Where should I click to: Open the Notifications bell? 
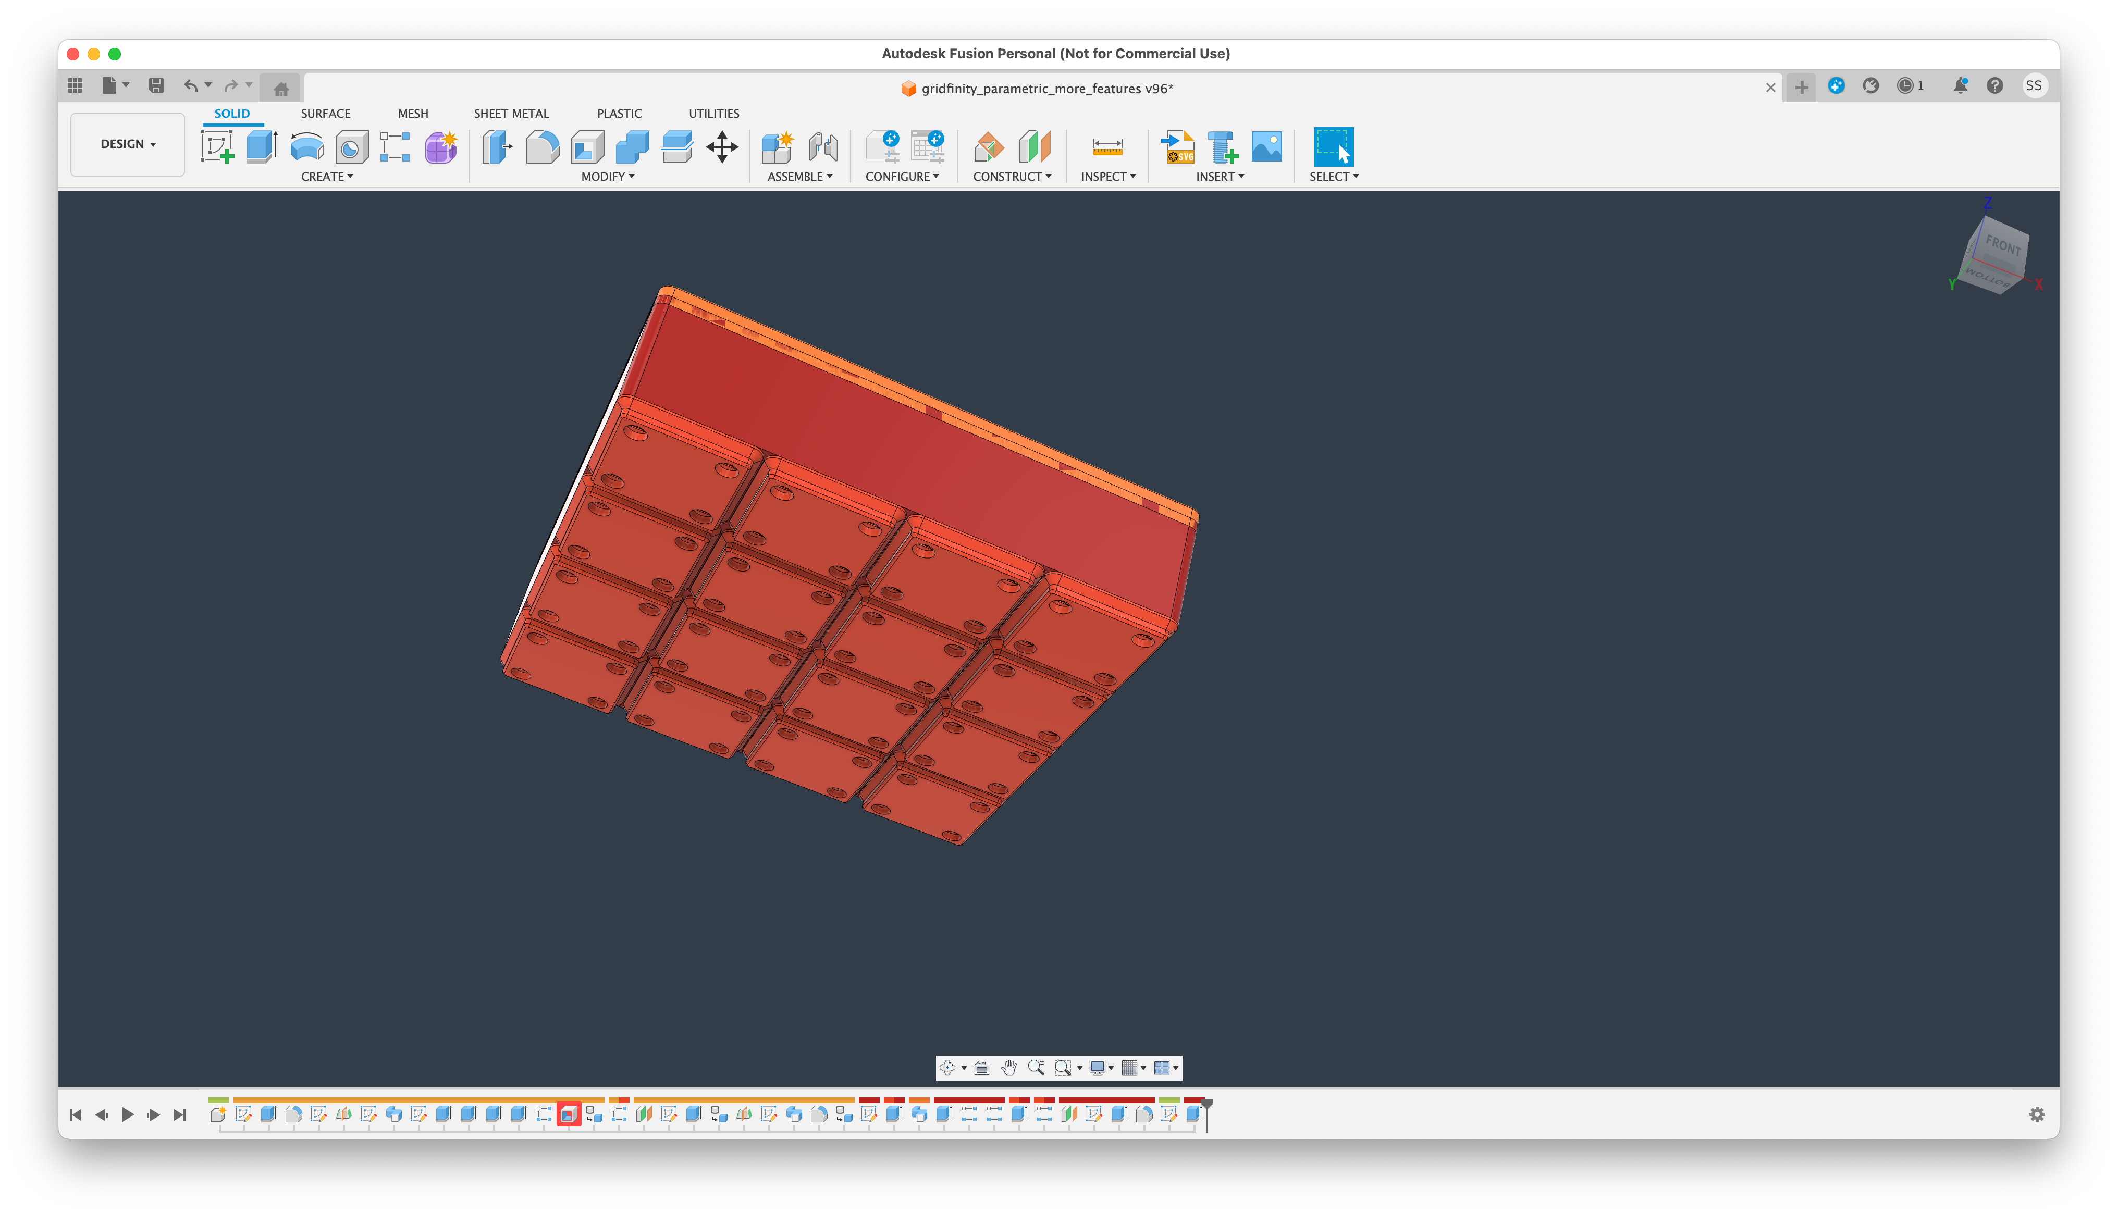(1960, 85)
